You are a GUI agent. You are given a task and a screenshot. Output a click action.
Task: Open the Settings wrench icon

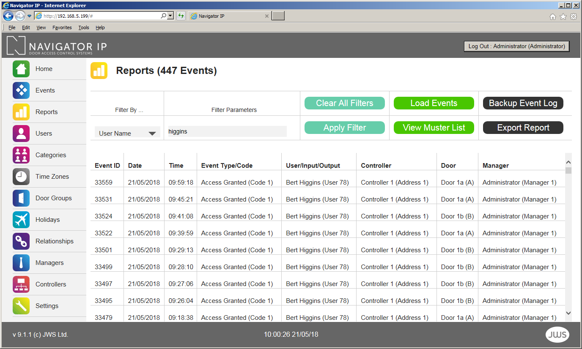[21, 306]
